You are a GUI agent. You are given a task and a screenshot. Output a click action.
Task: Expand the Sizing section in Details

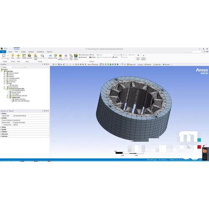(1, 127)
